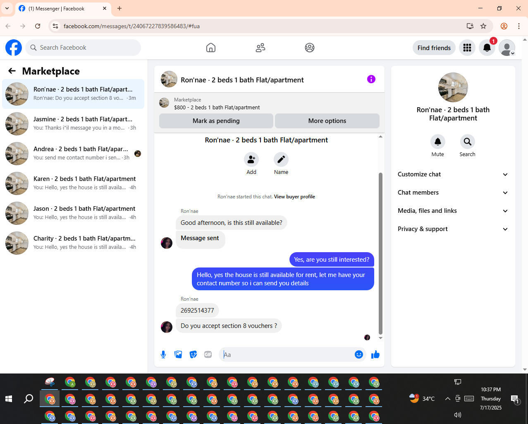The height and width of the screenshot is (424, 528).
Task: Go back with the Marketplace back arrow
Action: (12, 71)
